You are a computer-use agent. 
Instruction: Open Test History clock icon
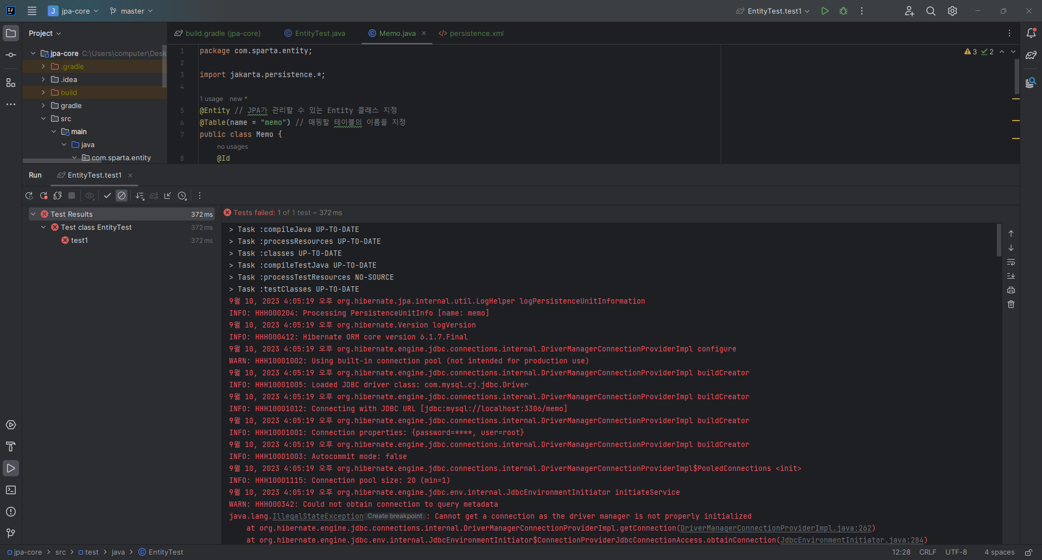(x=183, y=196)
